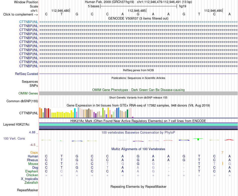The width and height of the screenshot is (238, 196).
Task: Click the turquoise H3K27Ac signal band
Action: [138, 125]
